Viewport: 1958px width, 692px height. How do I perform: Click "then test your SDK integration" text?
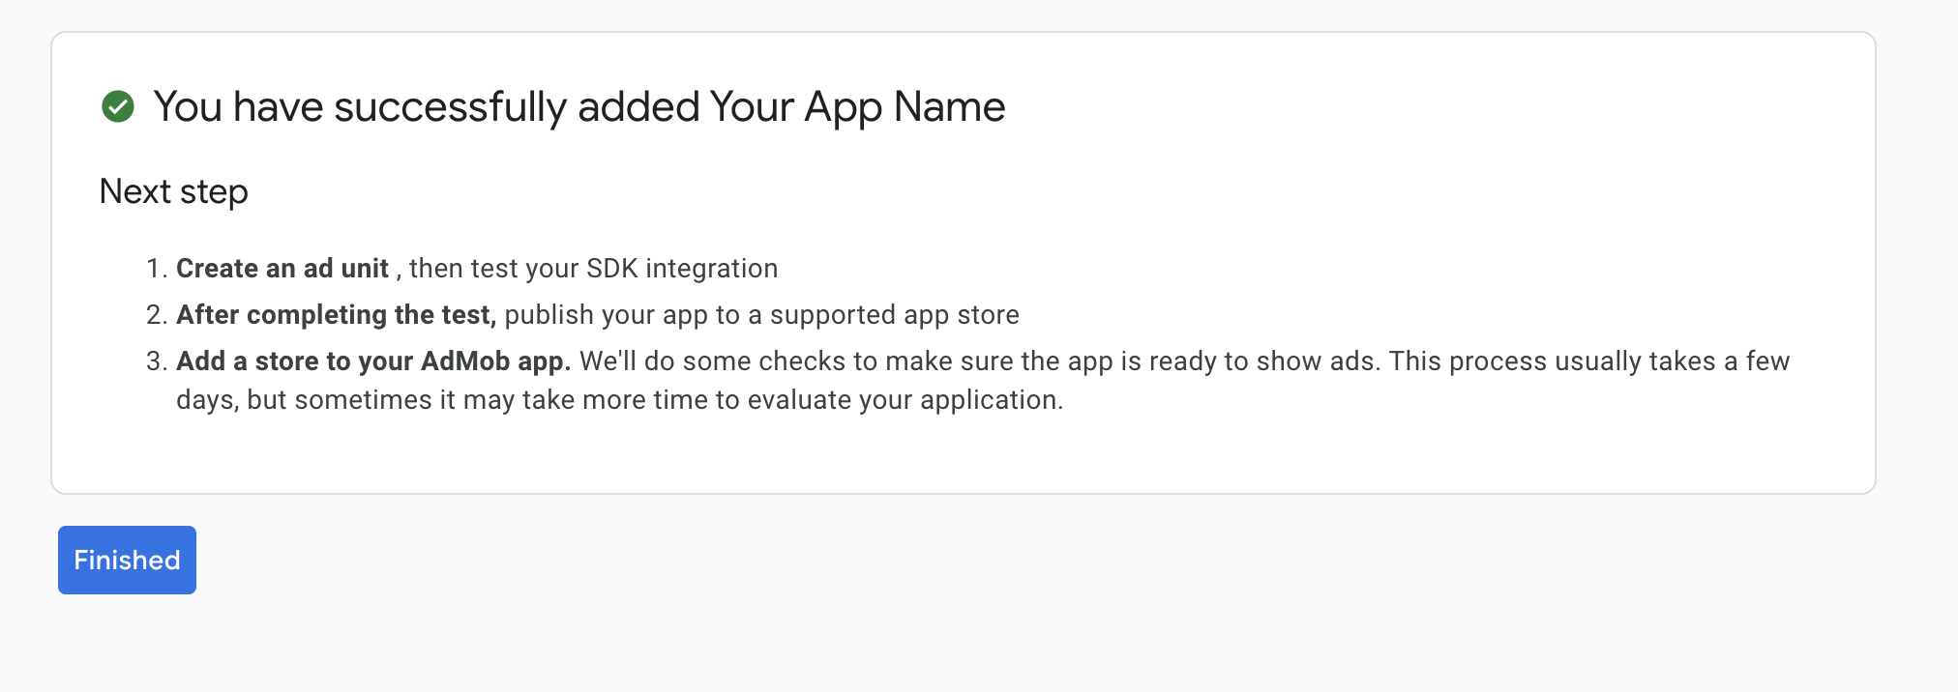[593, 269]
